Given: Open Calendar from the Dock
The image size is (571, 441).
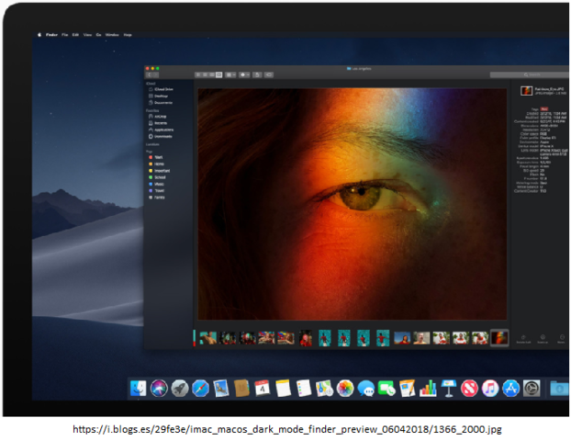Looking at the screenshot, I should pos(263,388).
